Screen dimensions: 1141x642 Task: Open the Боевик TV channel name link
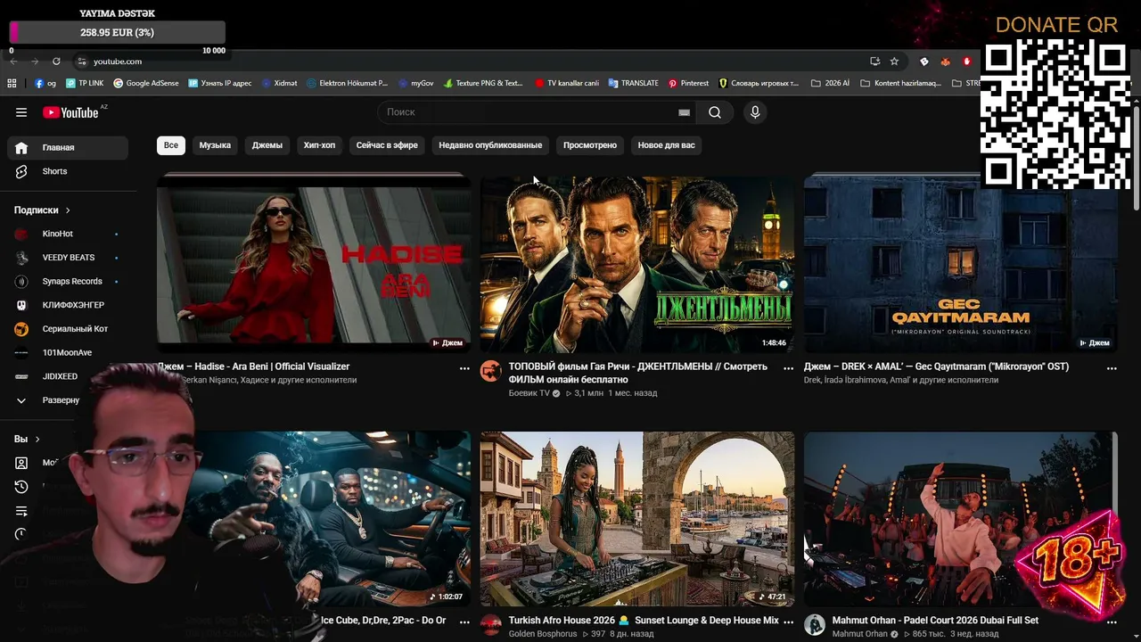(x=529, y=393)
